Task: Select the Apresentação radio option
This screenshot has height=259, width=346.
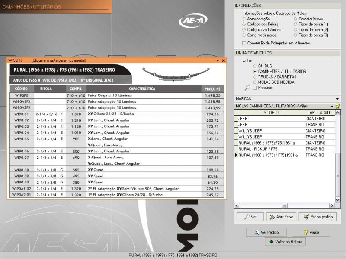Action: [x=244, y=19]
